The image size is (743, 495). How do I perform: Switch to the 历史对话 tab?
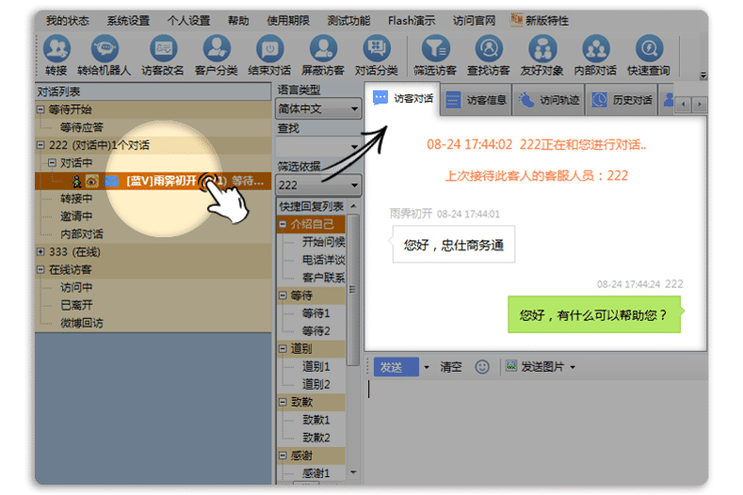click(622, 100)
